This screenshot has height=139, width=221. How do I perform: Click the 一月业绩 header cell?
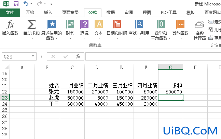click(x=72, y=85)
